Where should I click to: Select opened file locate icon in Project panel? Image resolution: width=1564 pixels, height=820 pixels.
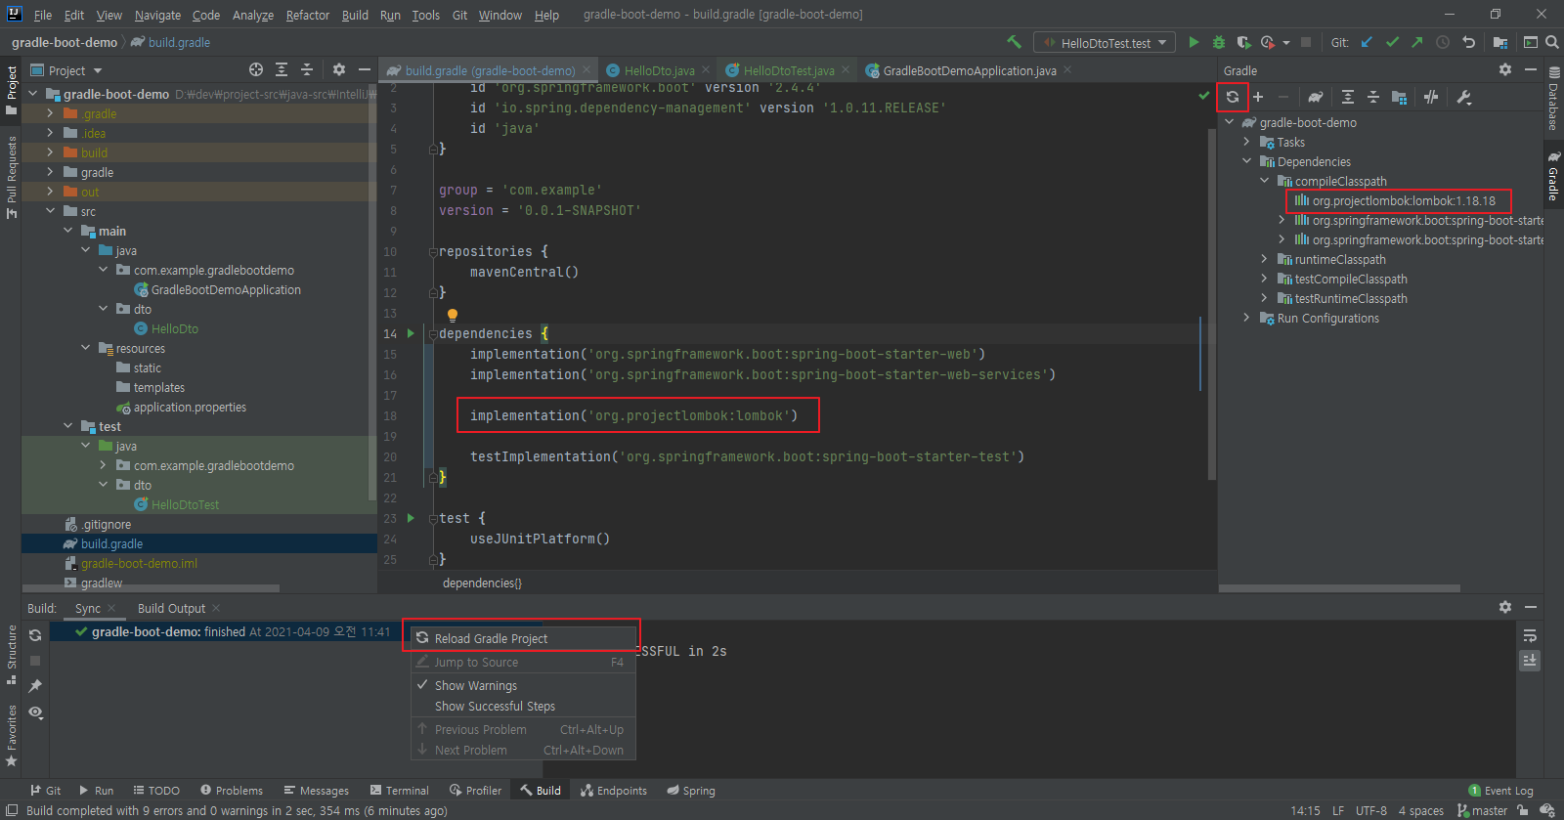[256, 69]
